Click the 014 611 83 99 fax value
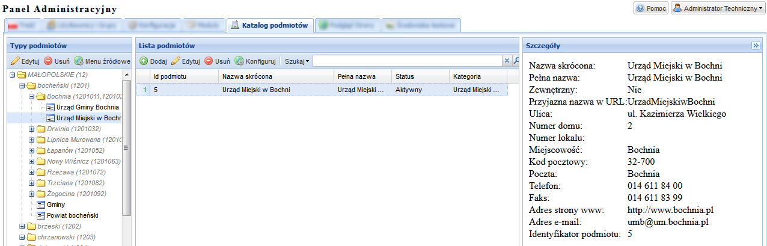The image size is (767, 246). click(x=655, y=198)
